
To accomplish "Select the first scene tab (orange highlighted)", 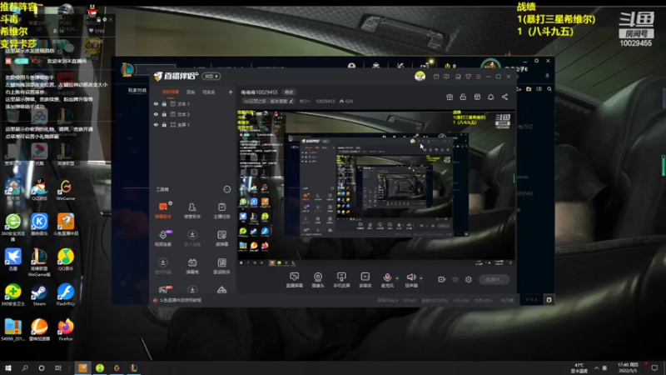I will 171,92.
